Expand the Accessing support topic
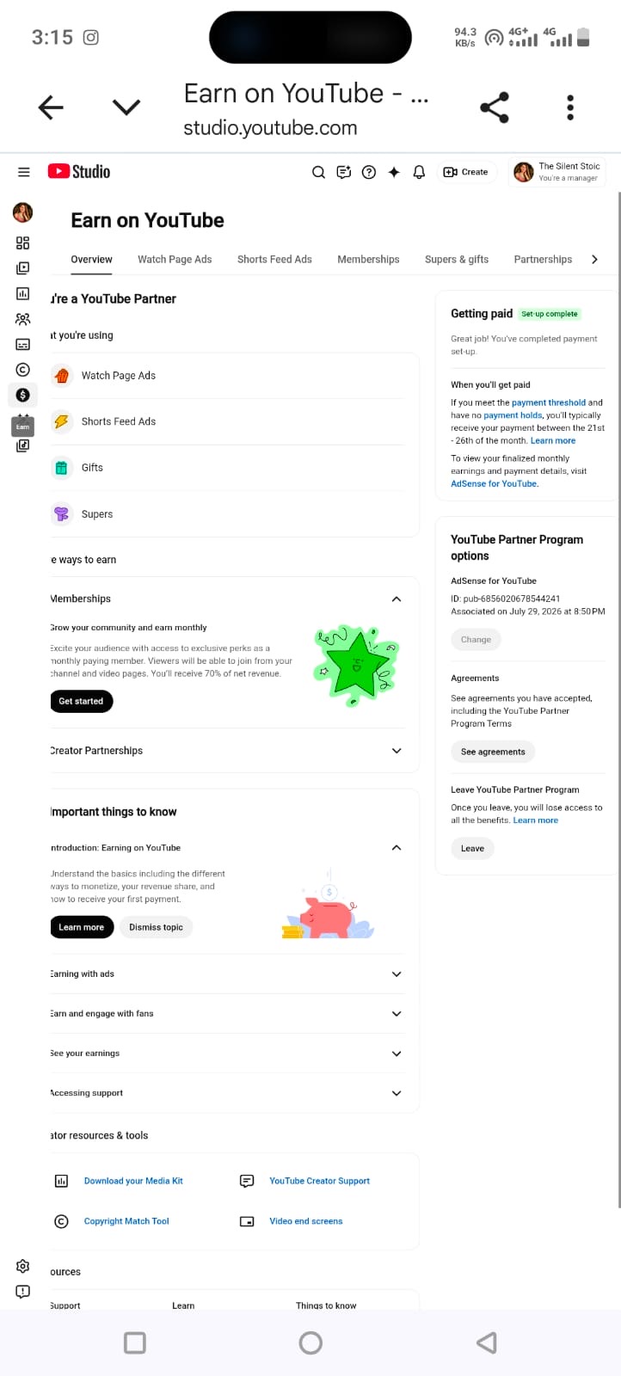 pos(397,1093)
